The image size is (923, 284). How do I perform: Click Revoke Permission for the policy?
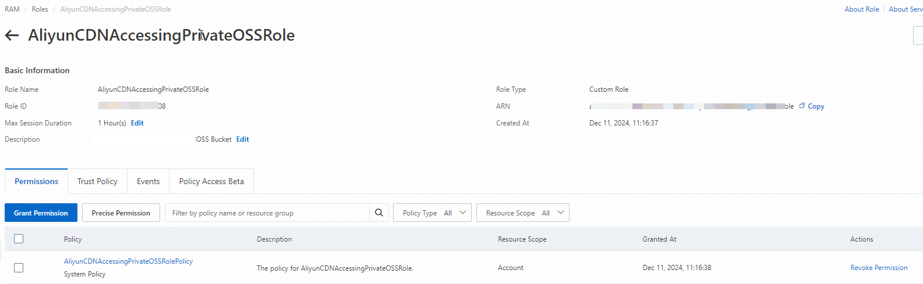tap(879, 268)
